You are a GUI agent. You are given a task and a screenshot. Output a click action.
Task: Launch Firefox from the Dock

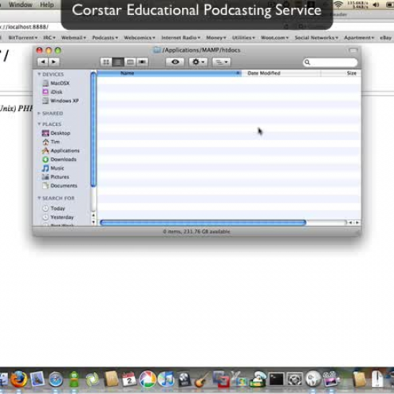tap(19, 379)
